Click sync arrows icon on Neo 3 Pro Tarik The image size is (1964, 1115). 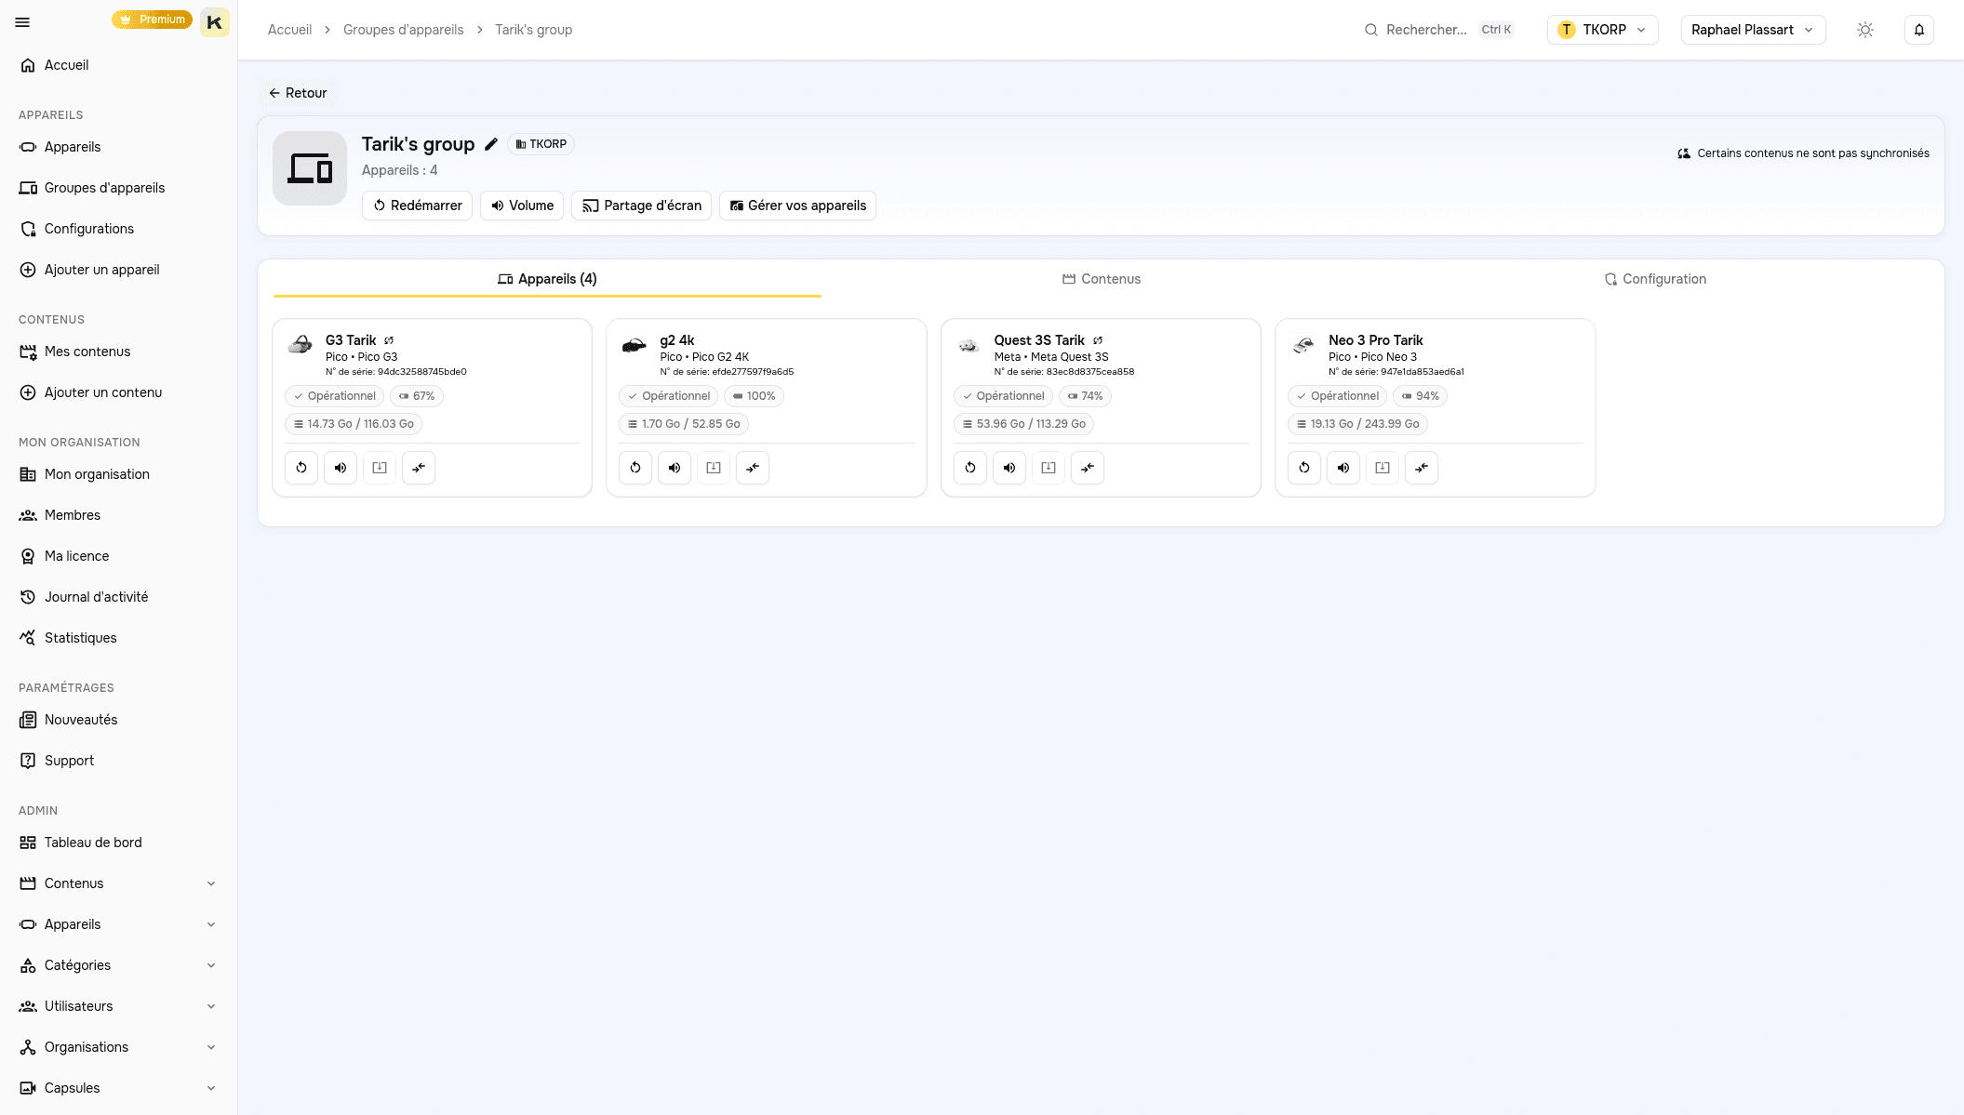click(x=1422, y=468)
